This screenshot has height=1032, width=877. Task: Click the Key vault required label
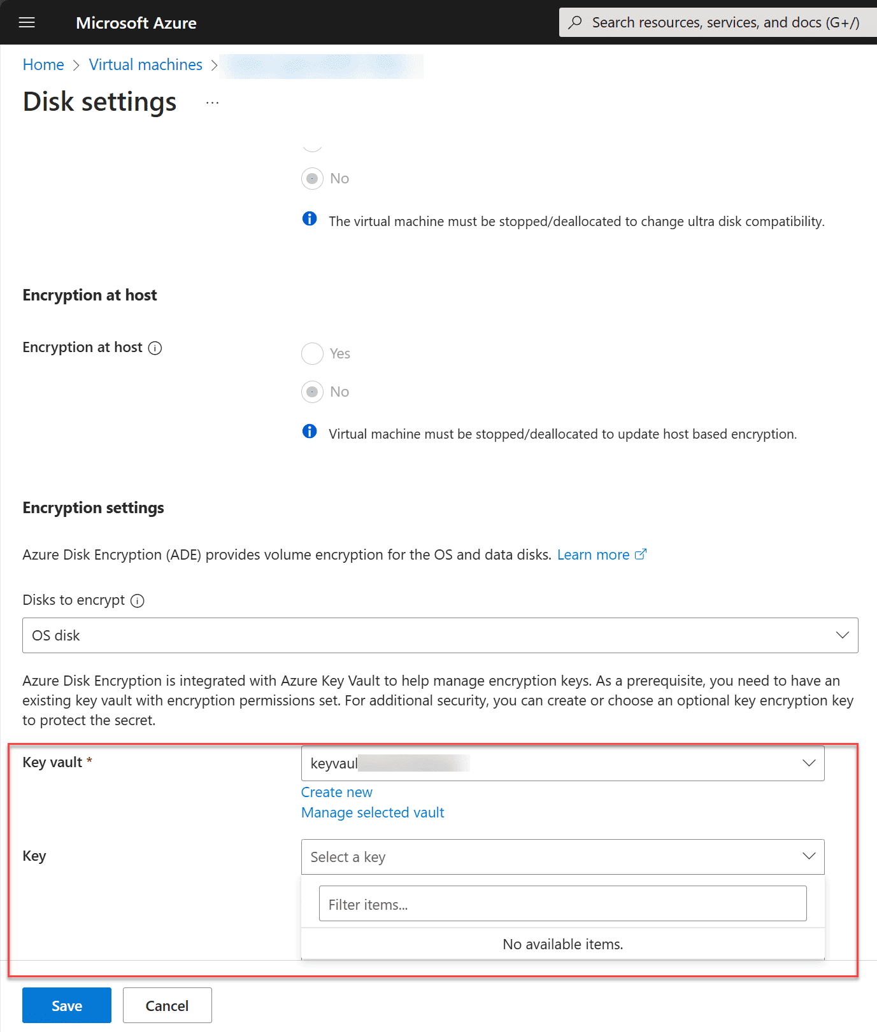57,763
